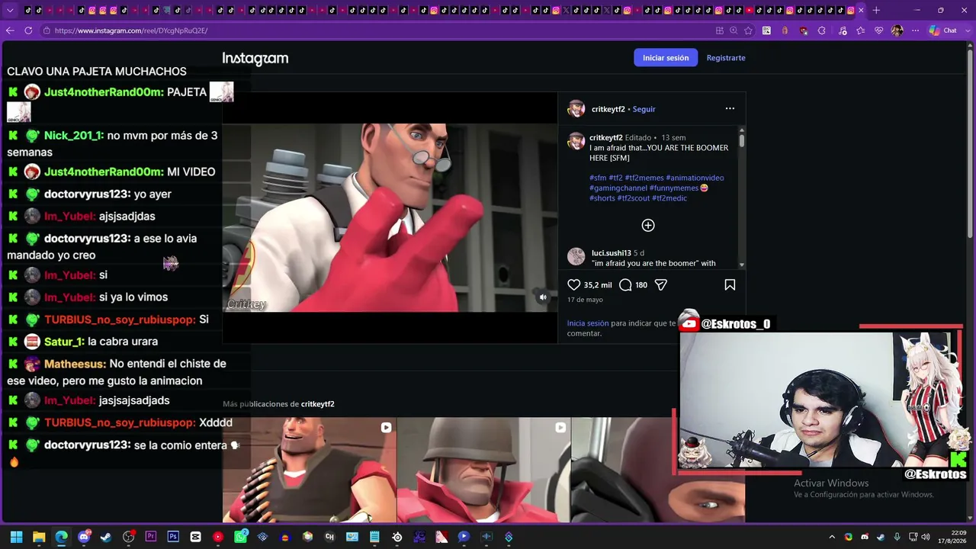Expand the Copilot Chat dropdown arrow
This screenshot has height=549, width=976.
point(966,30)
